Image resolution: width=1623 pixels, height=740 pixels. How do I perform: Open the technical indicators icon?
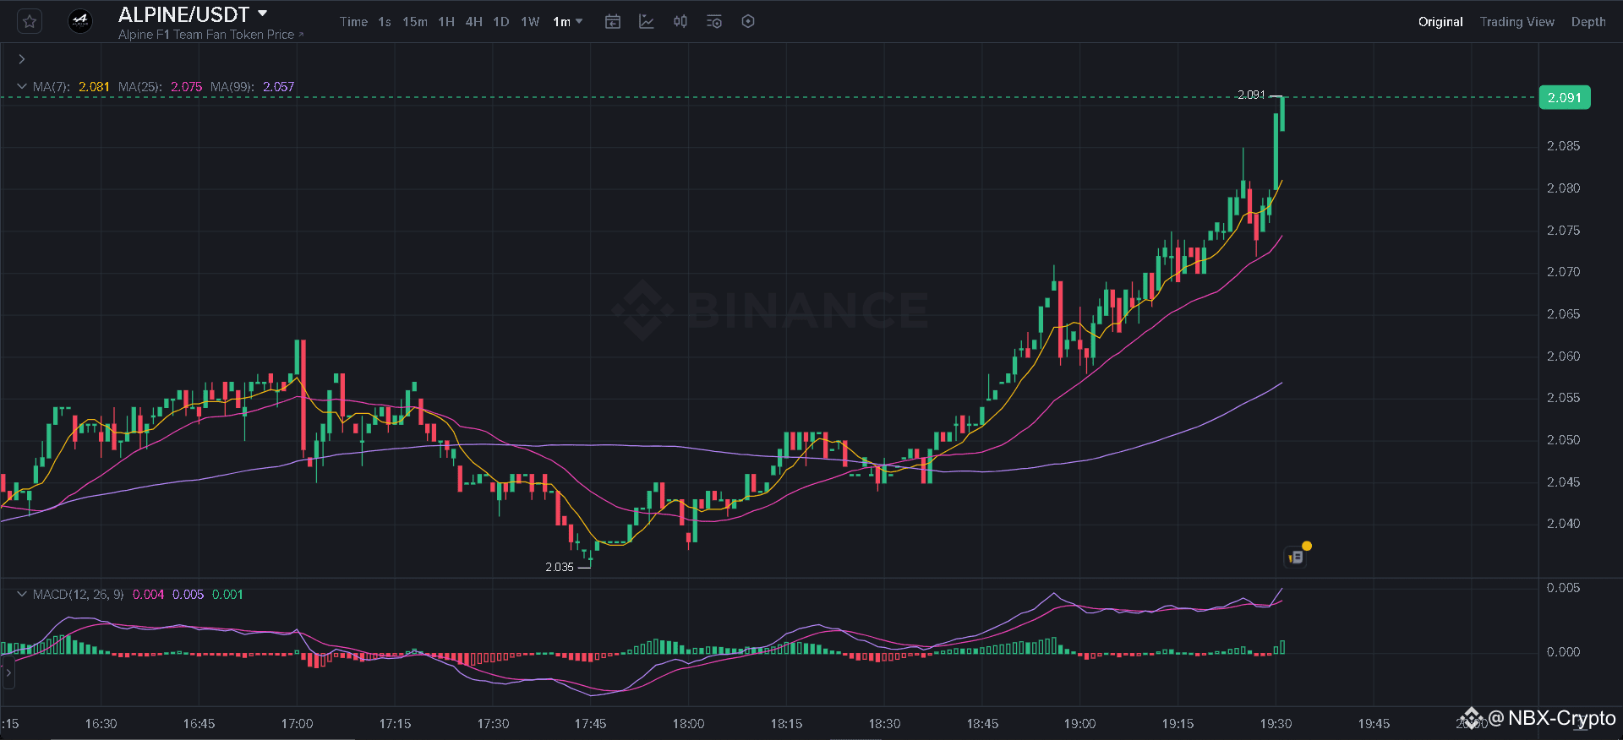click(647, 21)
